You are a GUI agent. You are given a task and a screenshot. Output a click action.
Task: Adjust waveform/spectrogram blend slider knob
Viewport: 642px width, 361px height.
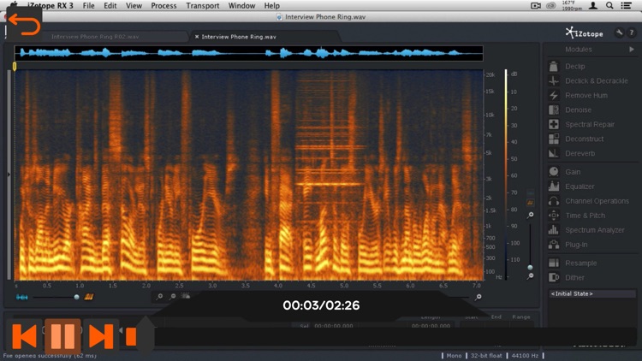click(x=76, y=297)
